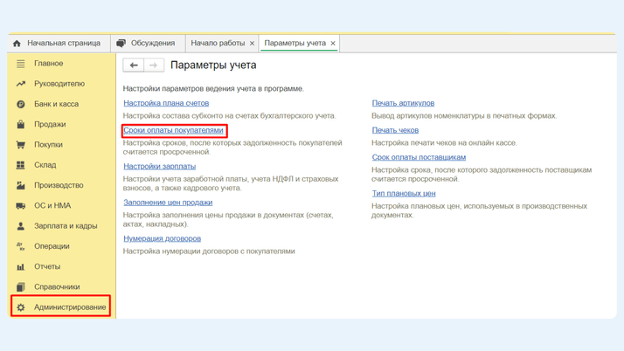The height and width of the screenshot is (351, 624).
Task: Click the Администрирование gear icon
Action: coord(21,307)
